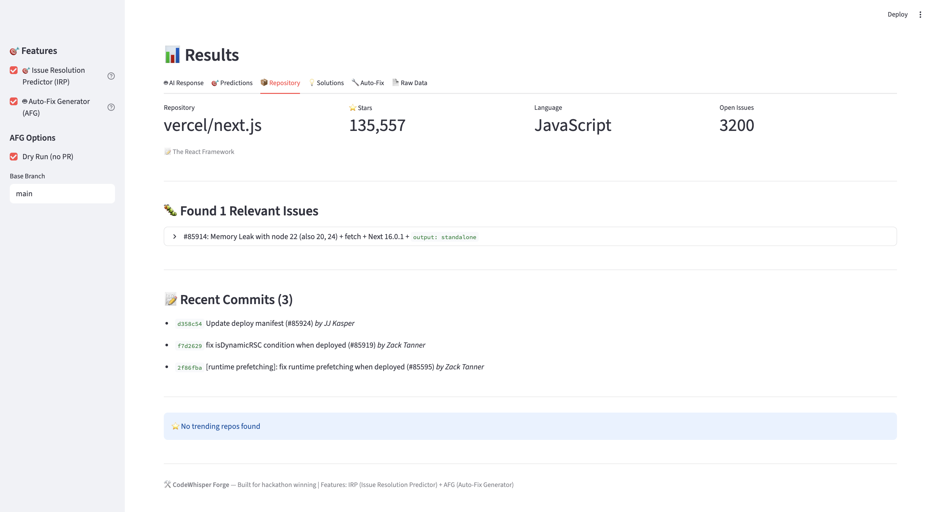Image resolution: width=936 pixels, height=512 pixels.
Task: Uncheck the Issue Resolution Predictor checkbox
Action: pyautogui.click(x=14, y=70)
